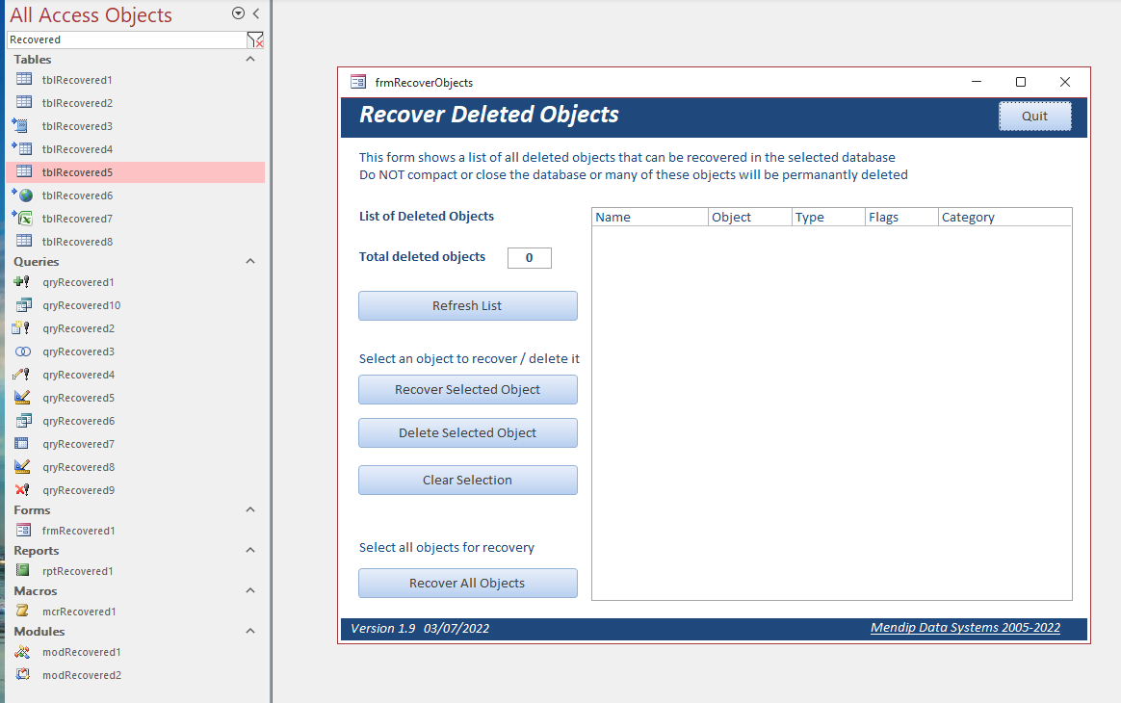
Task: Click the tblRecovered5 table icon
Action: (x=23, y=171)
